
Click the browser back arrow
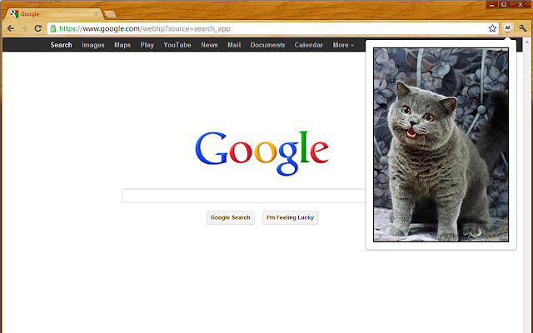[x=10, y=28]
